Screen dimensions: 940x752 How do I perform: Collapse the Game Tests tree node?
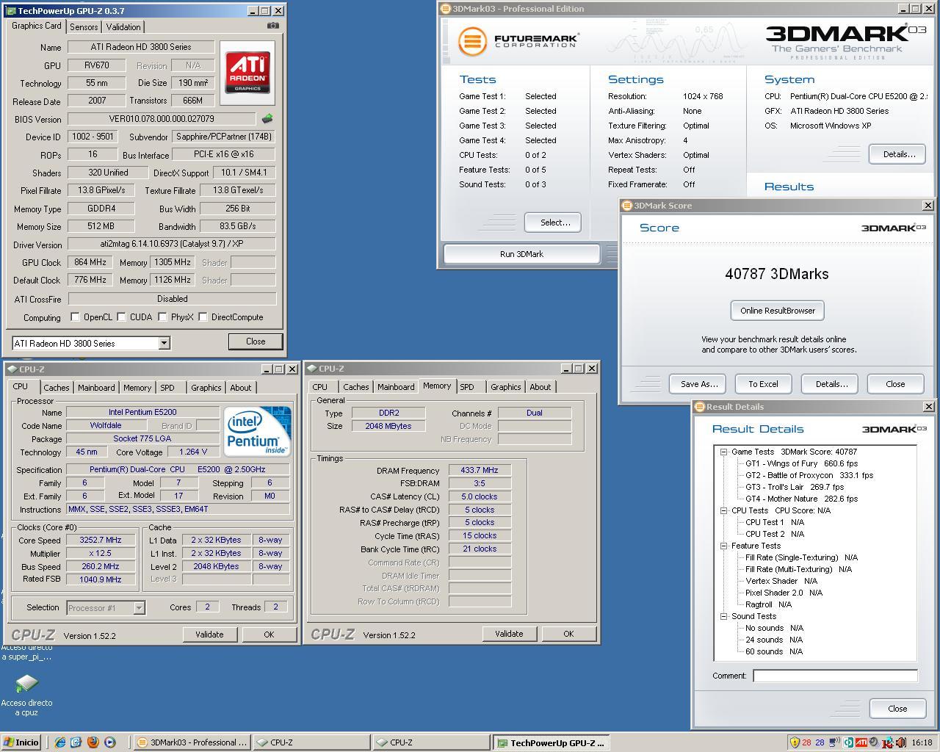[723, 452]
